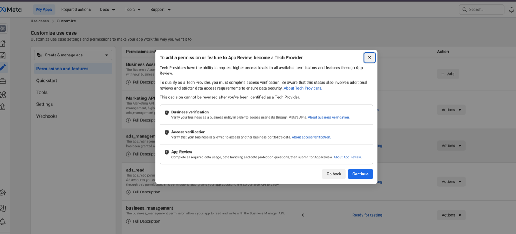Click the Meta logo

(x=11, y=10)
